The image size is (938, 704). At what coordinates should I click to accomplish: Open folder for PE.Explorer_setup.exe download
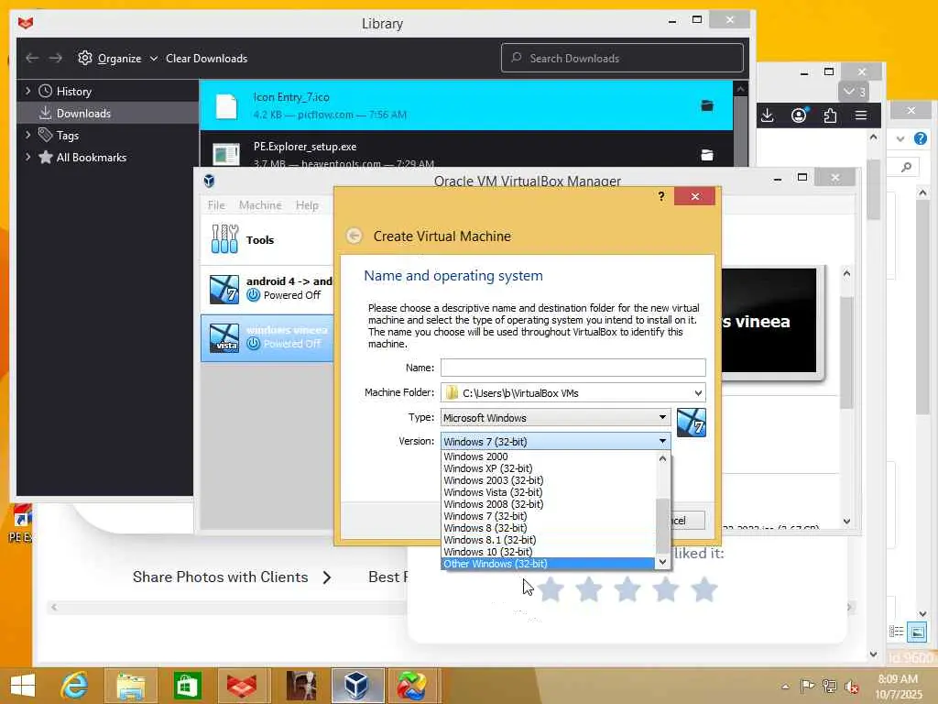pos(706,155)
